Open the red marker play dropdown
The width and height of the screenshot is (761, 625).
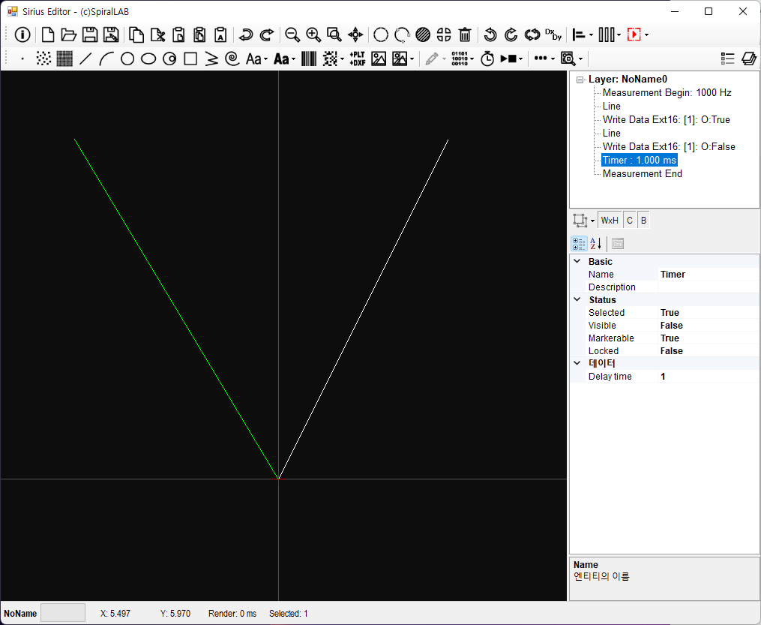[646, 35]
